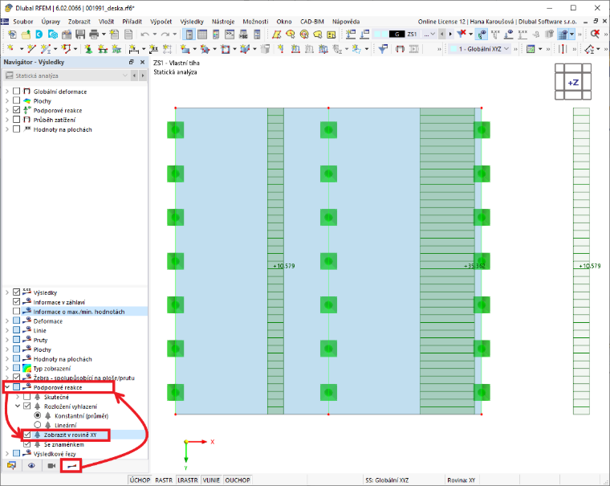This screenshot has height=486, width=610.
Task: Open Statická analýza dropdown in Navigator
Action: click(x=66, y=76)
